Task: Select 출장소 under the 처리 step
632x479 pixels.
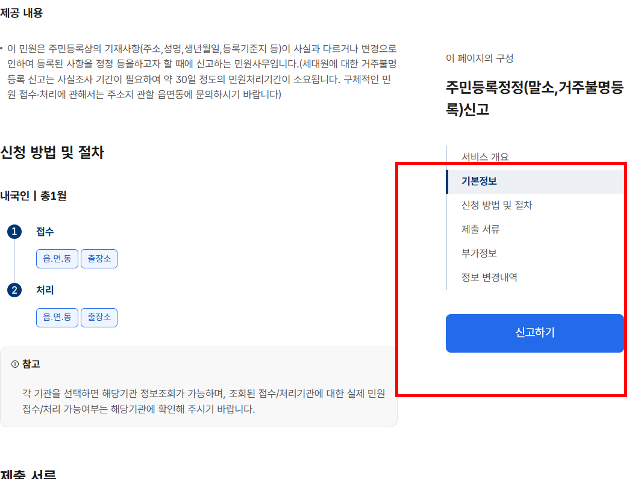Action: 99,318
